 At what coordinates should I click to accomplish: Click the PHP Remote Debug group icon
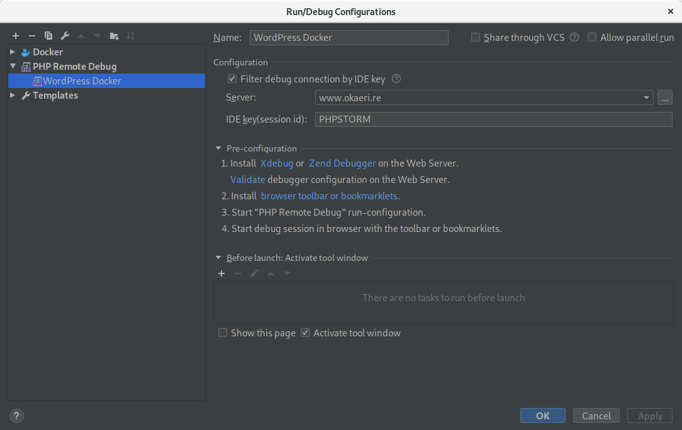[26, 67]
